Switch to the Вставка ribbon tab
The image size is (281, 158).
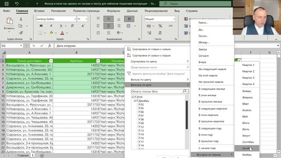pos(39,11)
